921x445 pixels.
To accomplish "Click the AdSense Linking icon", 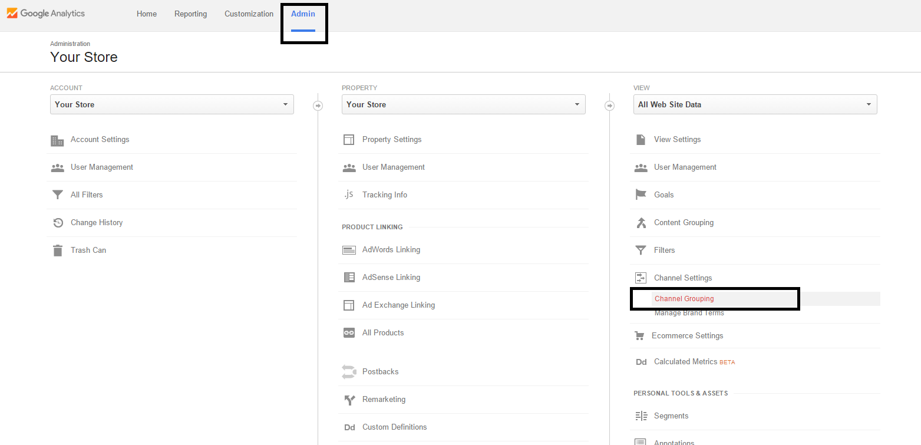I will (x=349, y=277).
